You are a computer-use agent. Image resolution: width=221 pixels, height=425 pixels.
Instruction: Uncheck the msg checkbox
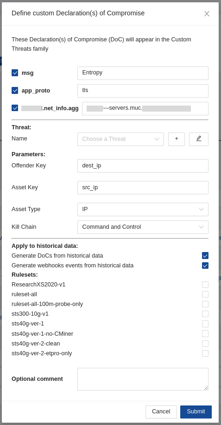pos(15,73)
